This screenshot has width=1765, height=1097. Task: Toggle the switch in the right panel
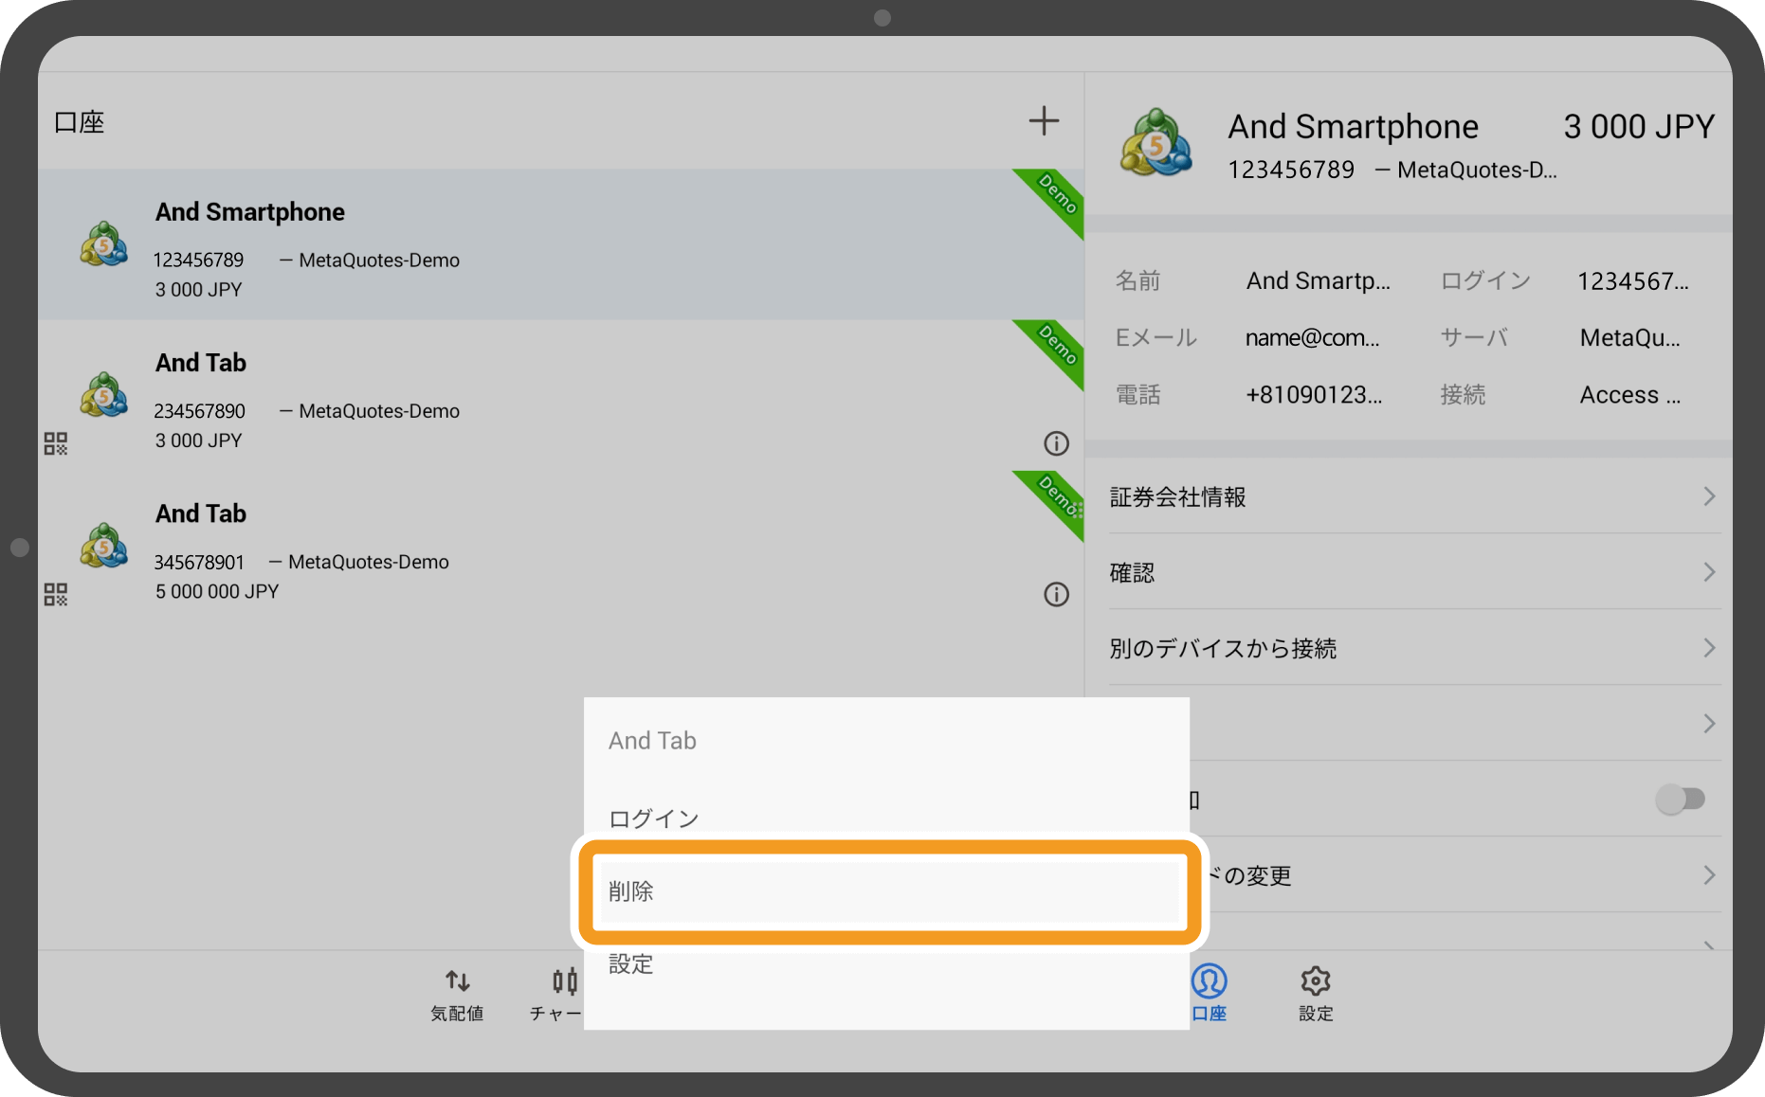point(1680,800)
